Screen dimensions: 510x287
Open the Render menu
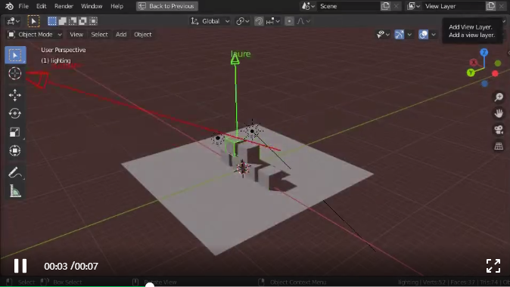[64, 6]
